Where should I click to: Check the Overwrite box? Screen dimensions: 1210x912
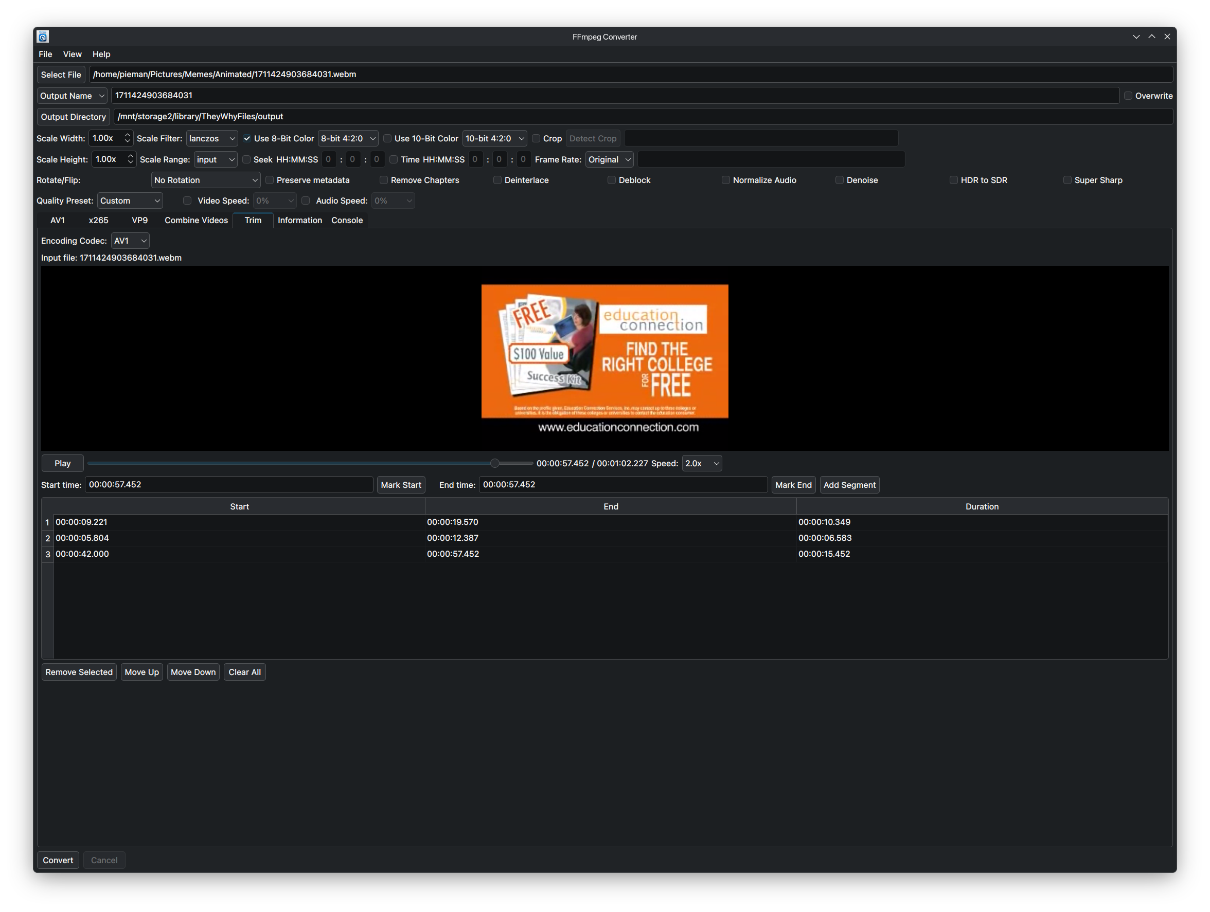coord(1127,96)
